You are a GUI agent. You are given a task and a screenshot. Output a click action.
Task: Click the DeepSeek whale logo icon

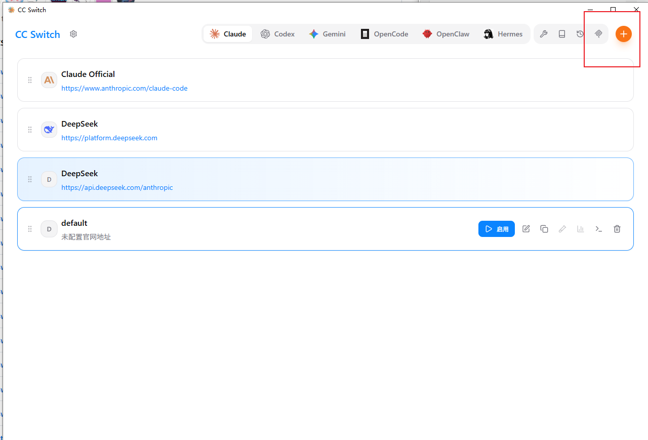pyautogui.click(x=49, y=130)
